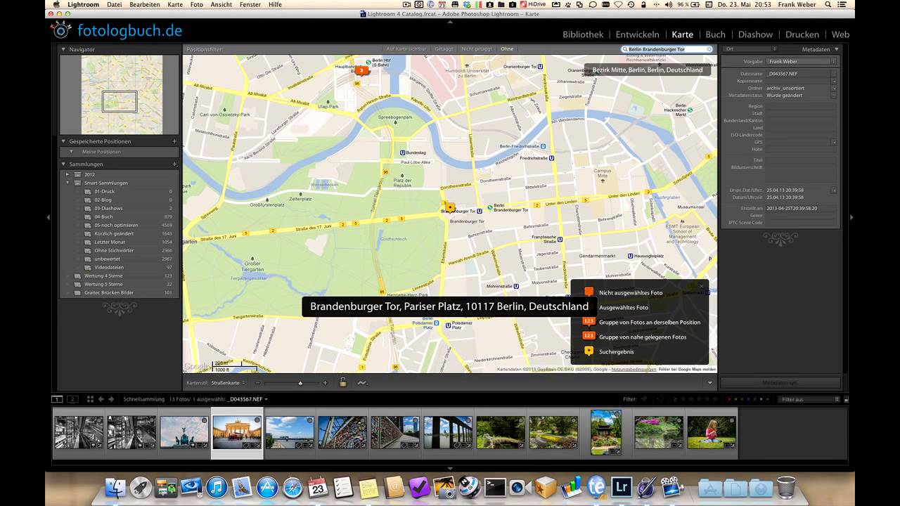
Task: Click 'Fehler bei Google Maps melden' link
Action: point(688,369)
